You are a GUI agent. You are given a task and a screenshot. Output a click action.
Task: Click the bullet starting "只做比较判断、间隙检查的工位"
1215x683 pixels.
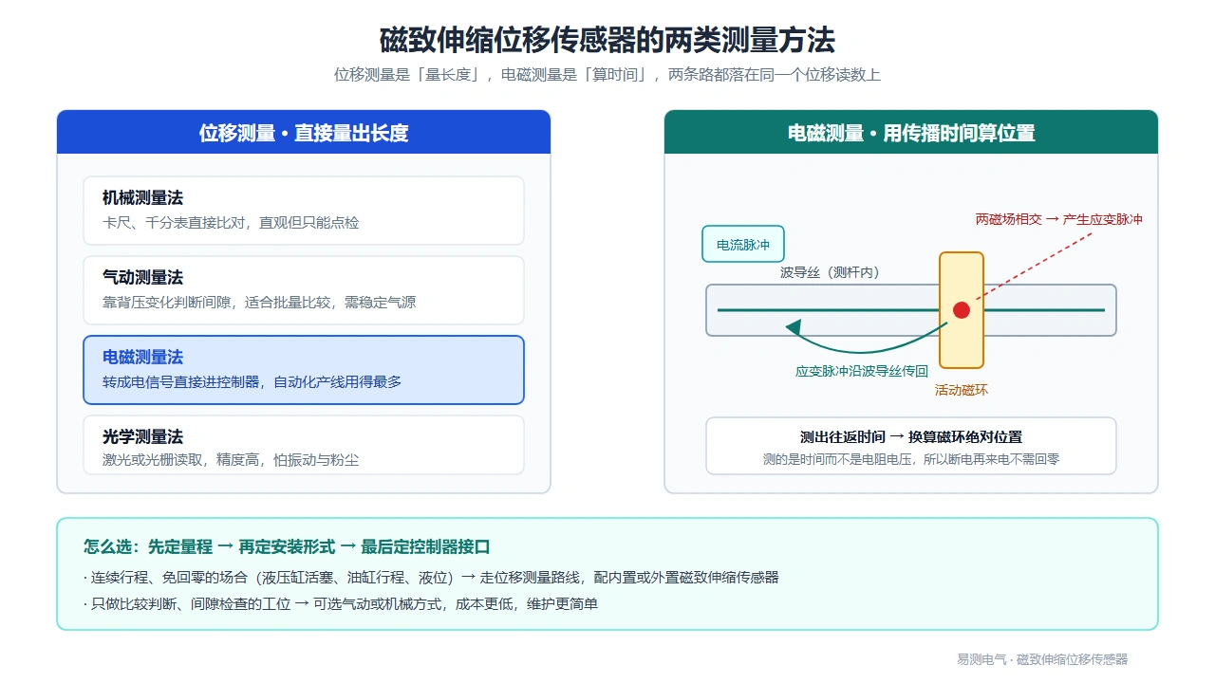(x=341, y=603)
